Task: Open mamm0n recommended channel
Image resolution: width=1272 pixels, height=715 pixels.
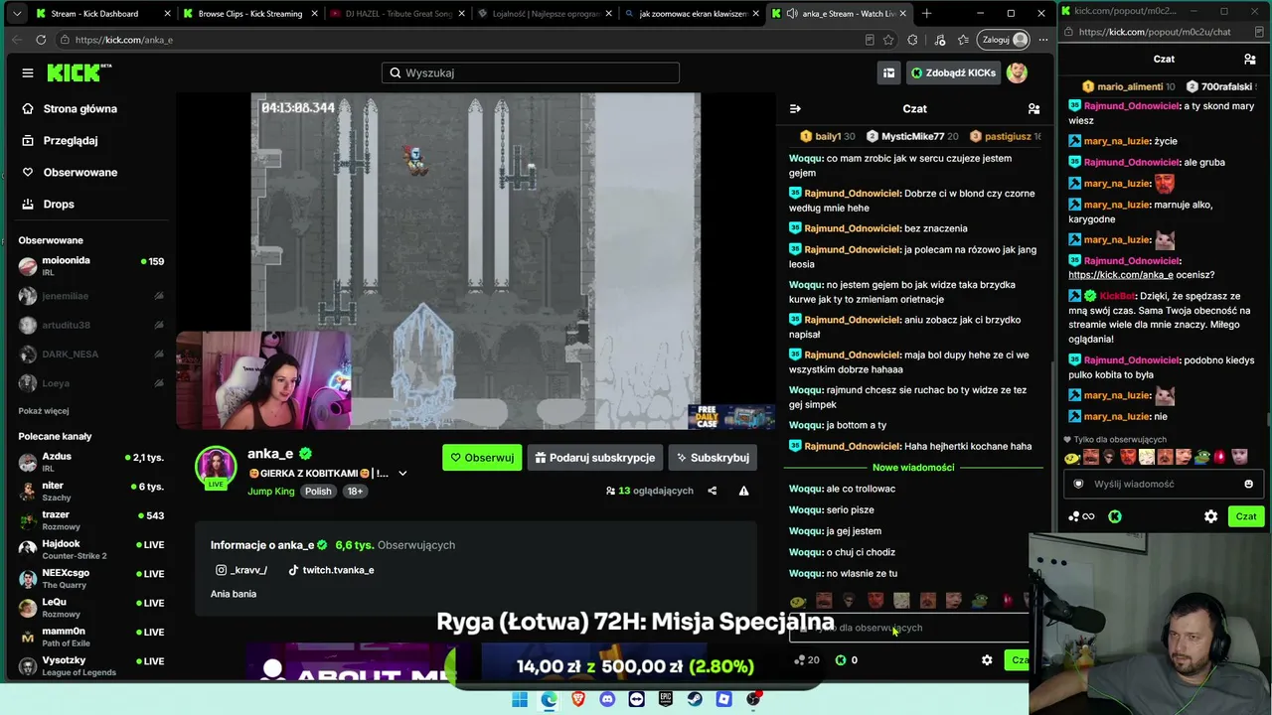Action: [x=91, y=637]
